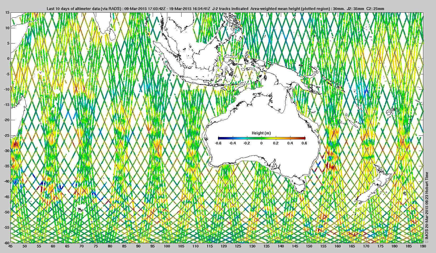Click the latitude axis tick label '-30'
Screen dimensions: 436x253
(7, 151)
